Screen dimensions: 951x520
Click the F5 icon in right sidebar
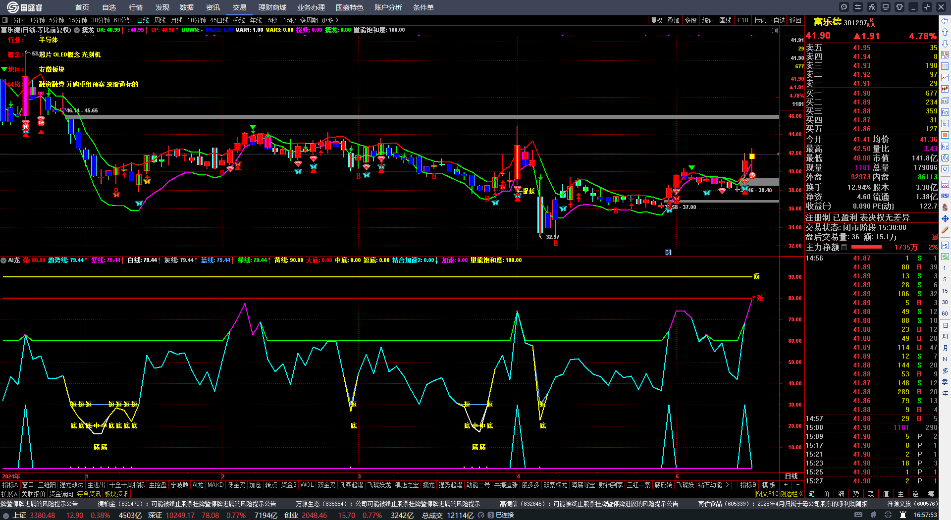point(945,246)
